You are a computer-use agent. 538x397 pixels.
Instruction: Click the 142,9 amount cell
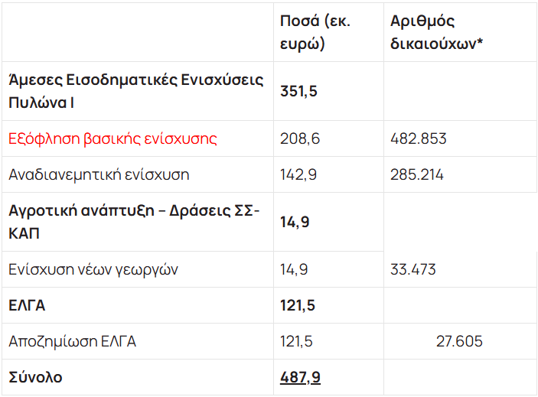pos(298,175)
